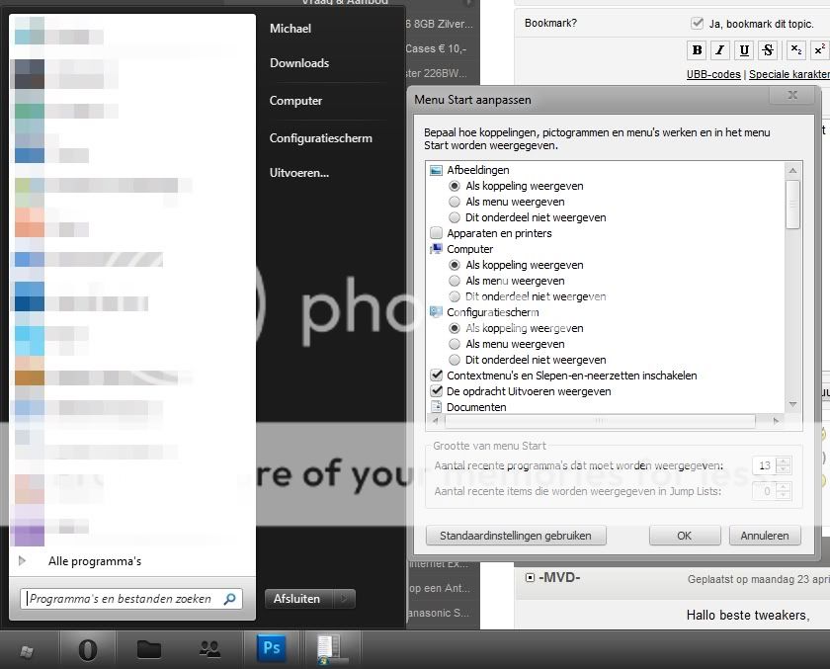Click the horizontal scrollbar track in settings list

(601, 421)
